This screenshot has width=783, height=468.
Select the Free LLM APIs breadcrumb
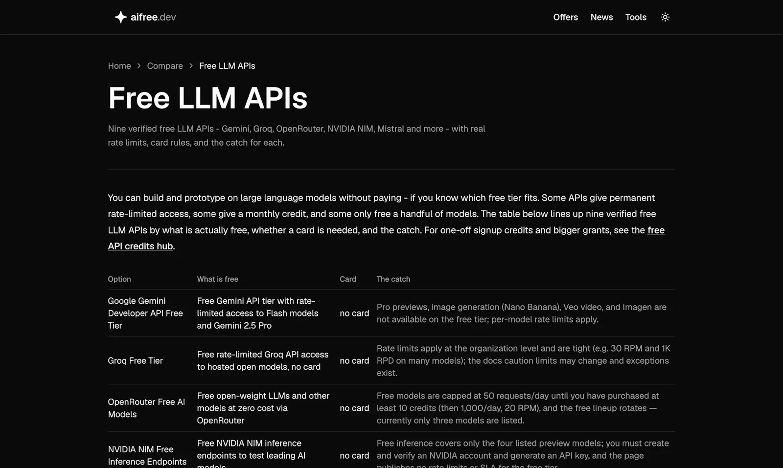tap(227, 66)
